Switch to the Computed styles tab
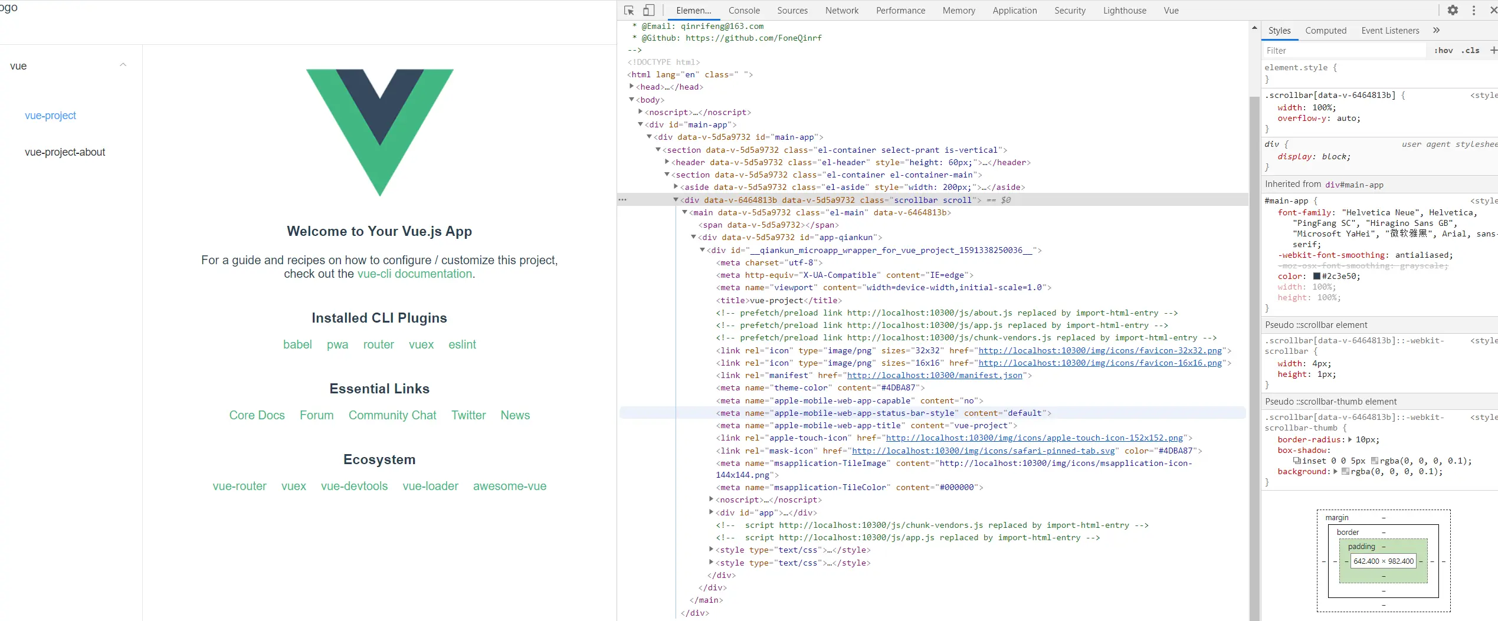Screen dimensions: 1498x621 tap(1326, 31)
